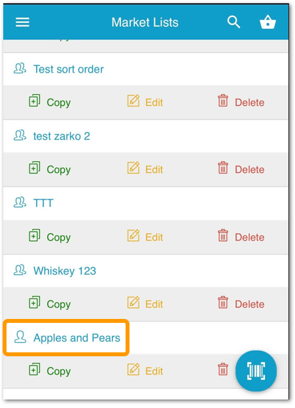Open the Whiskey 123 list
This screenshot has height=408, width=295.
[x=65, y=271]
